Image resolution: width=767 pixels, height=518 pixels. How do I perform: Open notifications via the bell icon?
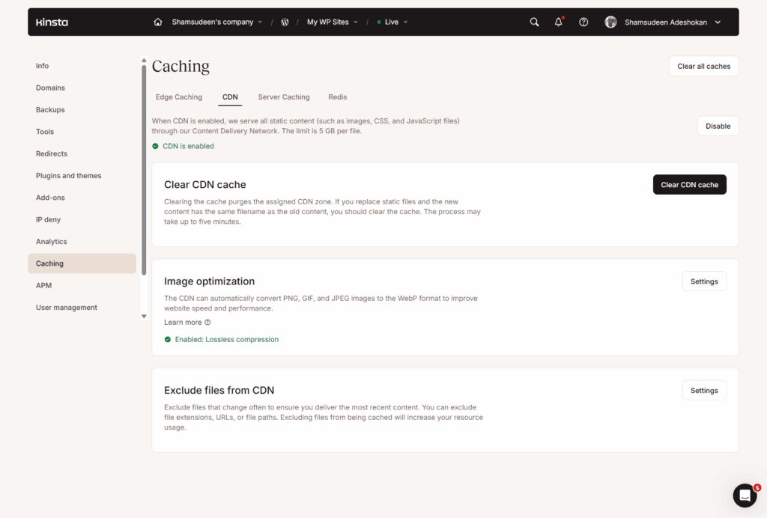click(x=558, y=22)
